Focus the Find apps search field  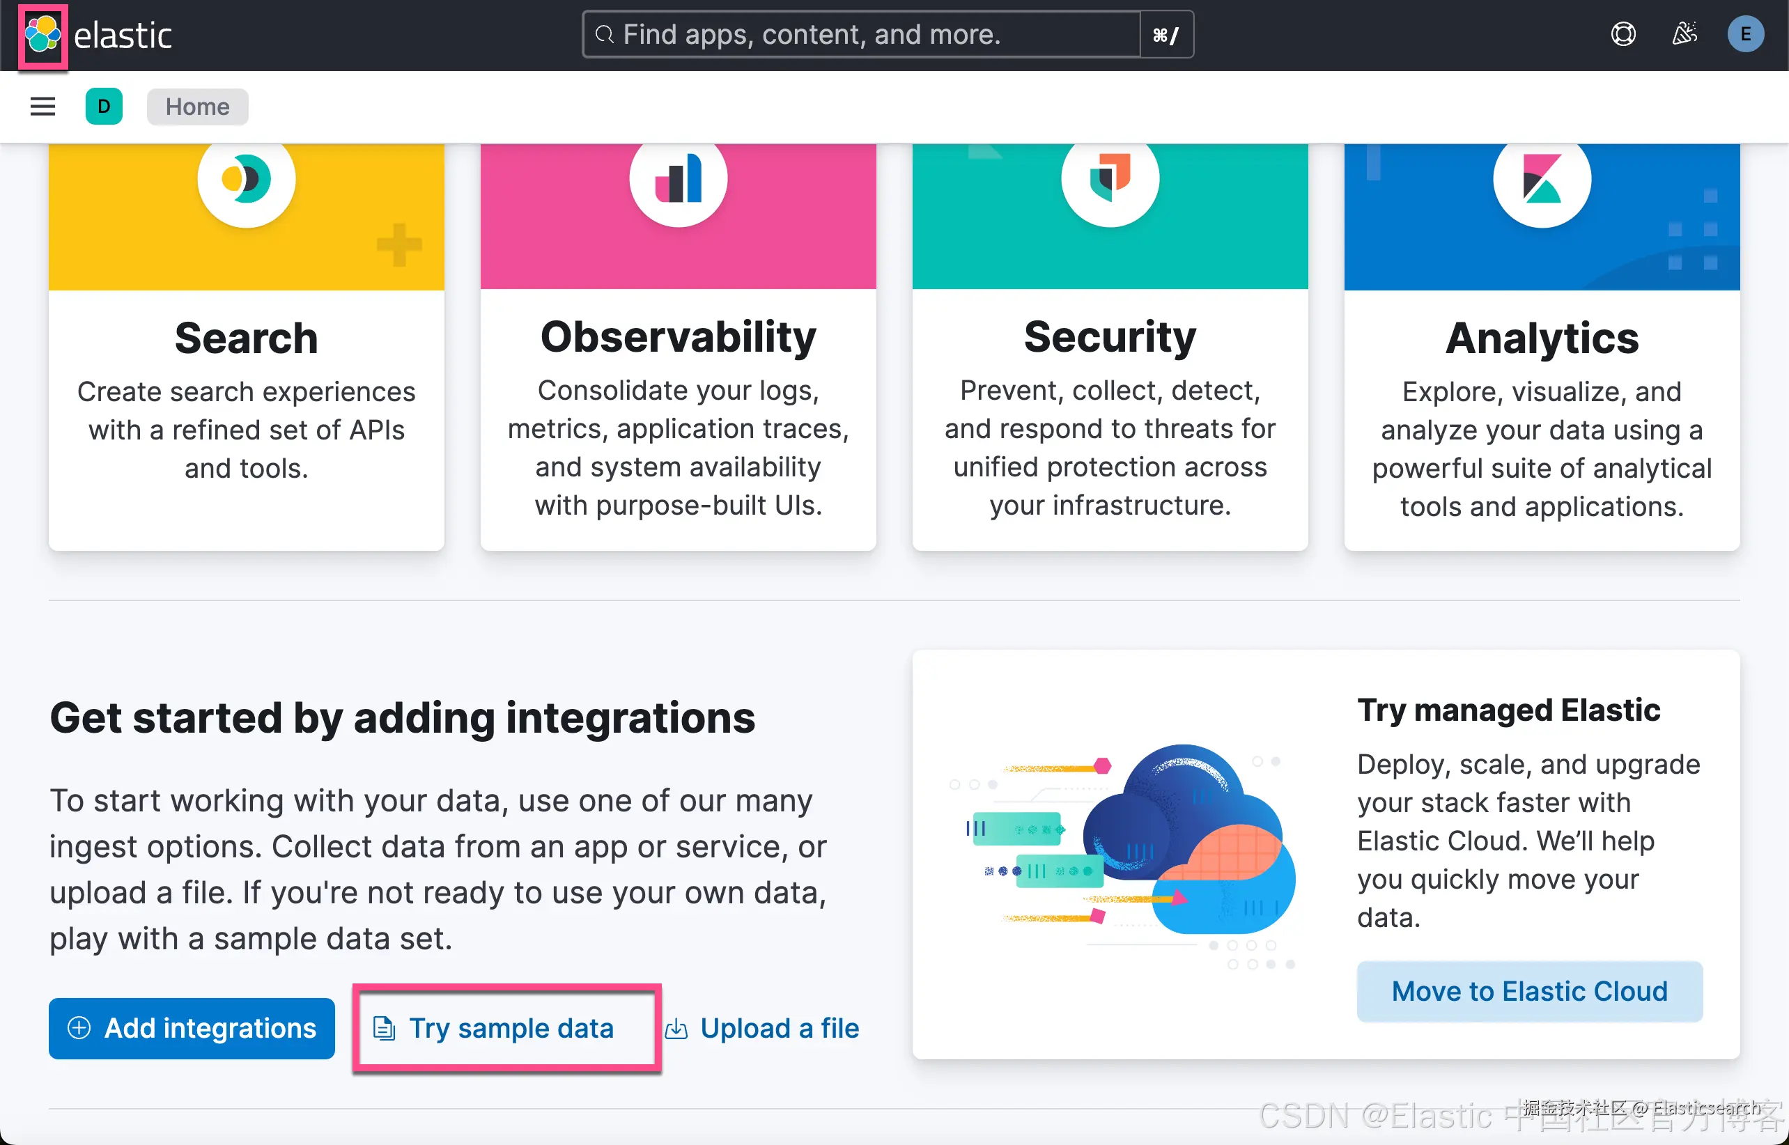(862, 34)
